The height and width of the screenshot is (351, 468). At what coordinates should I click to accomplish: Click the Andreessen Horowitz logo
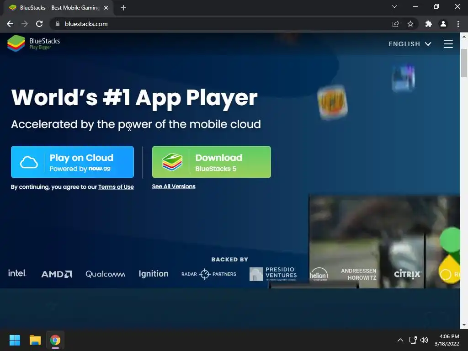[x=358, y=274]
